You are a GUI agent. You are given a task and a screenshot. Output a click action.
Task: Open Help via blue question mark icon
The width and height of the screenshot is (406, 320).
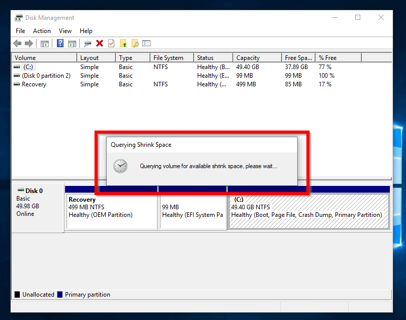pyautogui.click(x=60, y=44)
